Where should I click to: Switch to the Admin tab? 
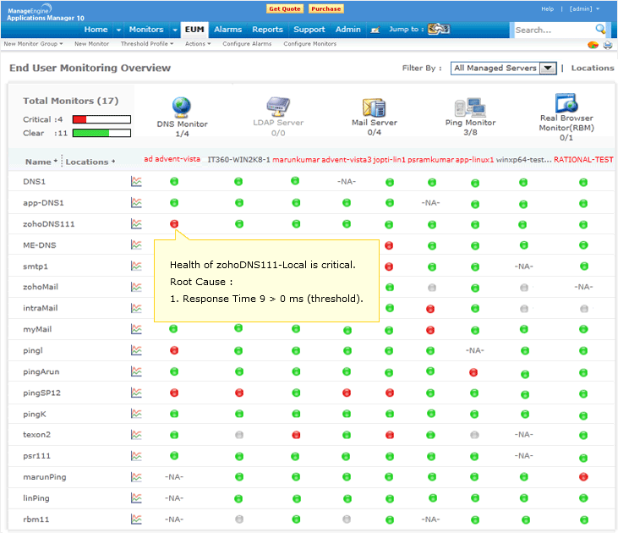(348, 30)
